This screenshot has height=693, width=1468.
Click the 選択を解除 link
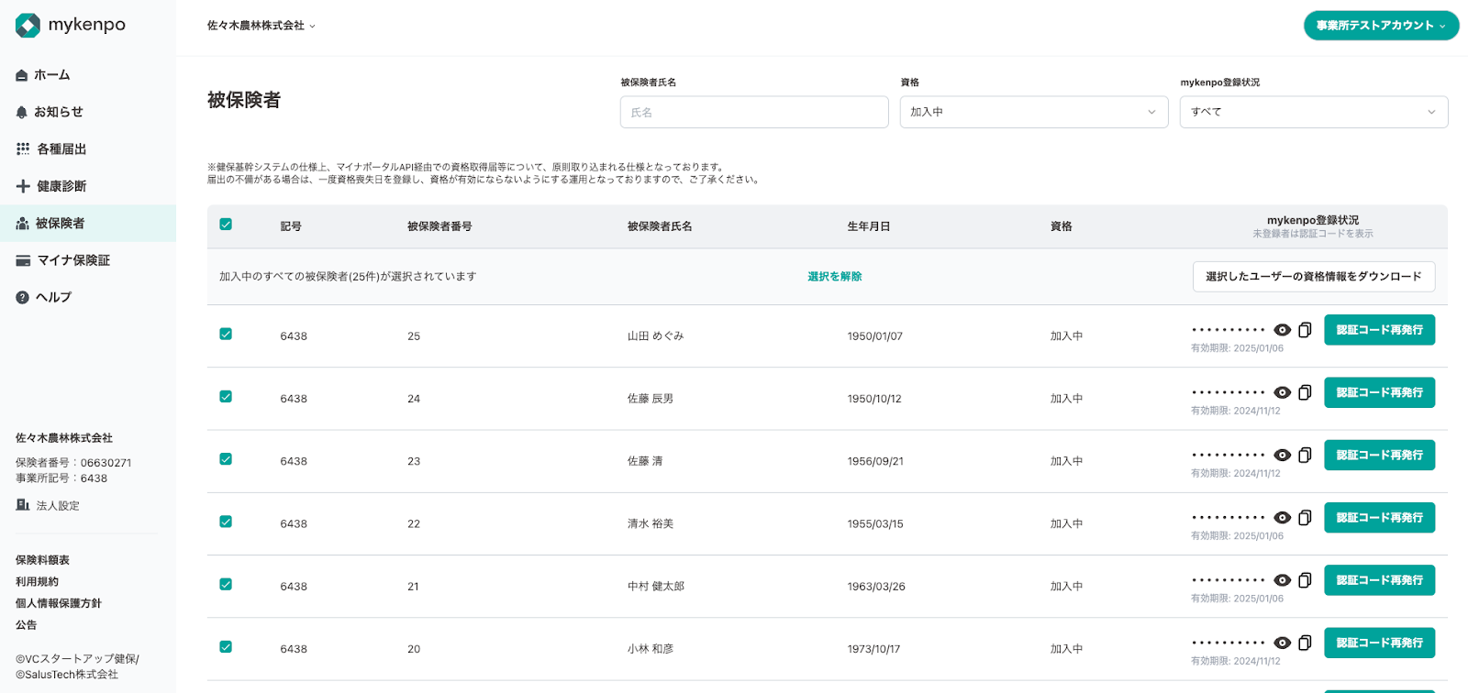click(834, 277)
